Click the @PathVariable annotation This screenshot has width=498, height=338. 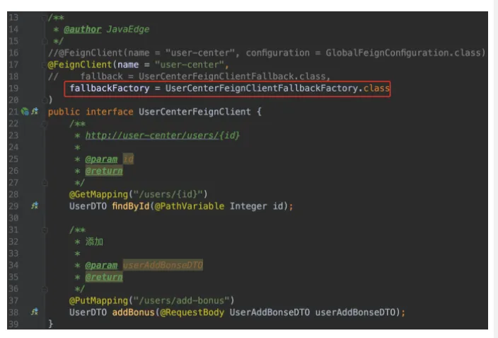[x=190, y=206]
